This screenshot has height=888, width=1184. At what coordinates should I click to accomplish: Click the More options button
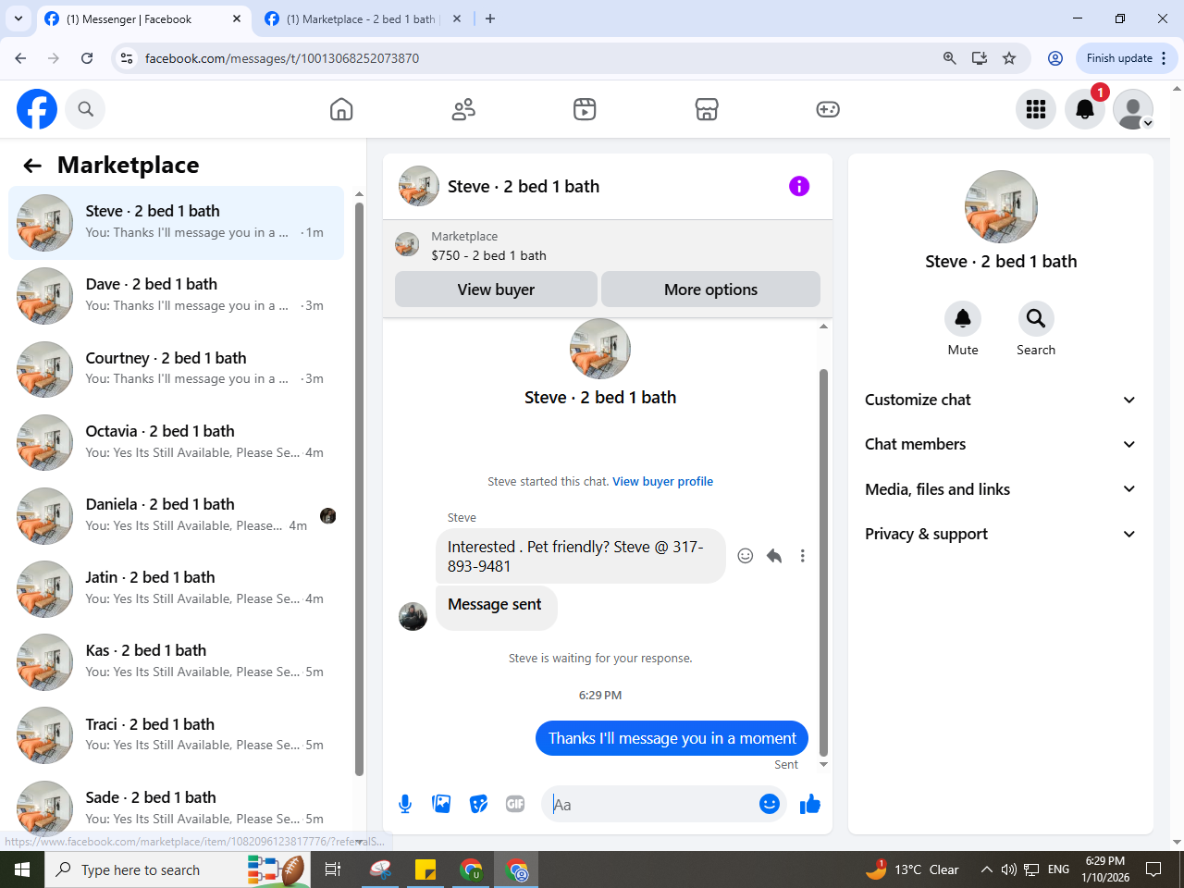710,290
